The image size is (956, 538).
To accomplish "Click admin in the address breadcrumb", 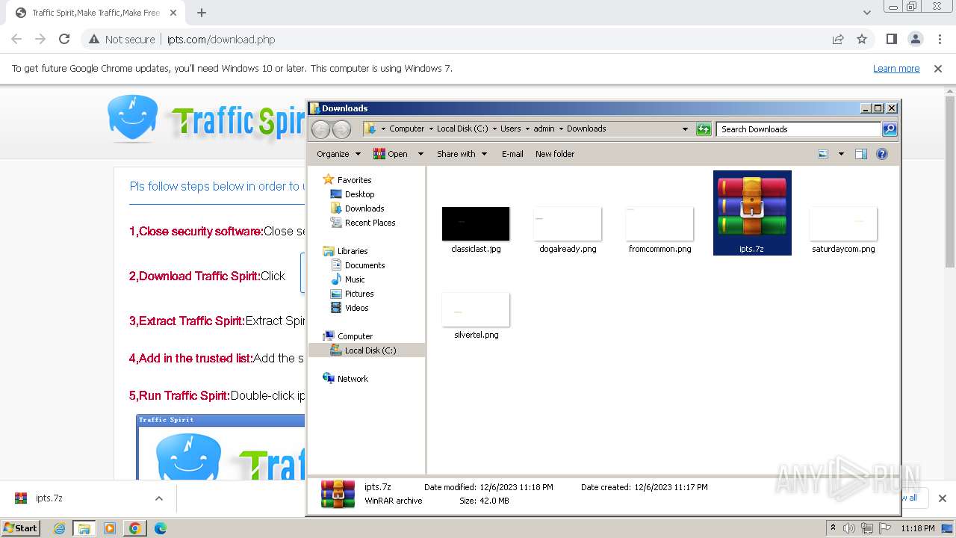I will coord(544,129).
